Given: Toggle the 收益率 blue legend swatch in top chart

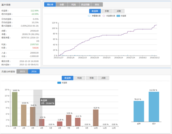Looking at the screenshot, I should coord(118,16).
